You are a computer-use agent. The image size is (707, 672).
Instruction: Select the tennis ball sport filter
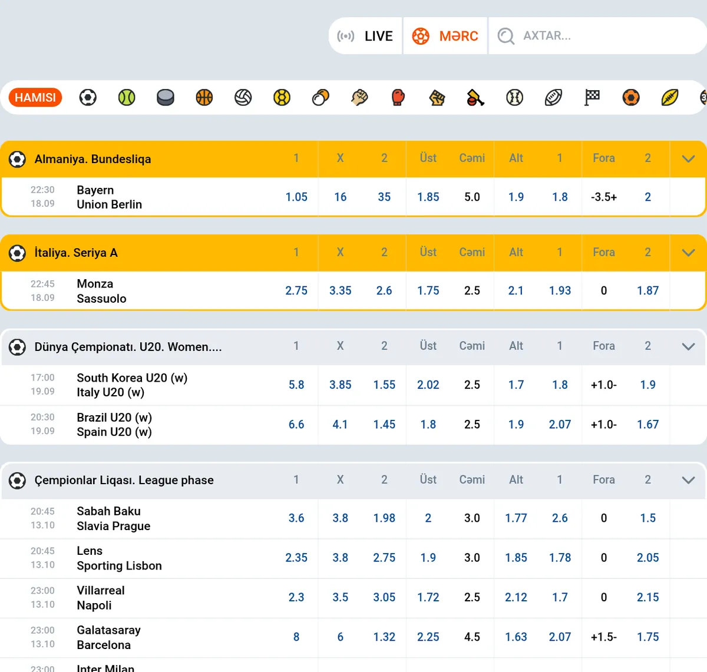tap(127, 97)
